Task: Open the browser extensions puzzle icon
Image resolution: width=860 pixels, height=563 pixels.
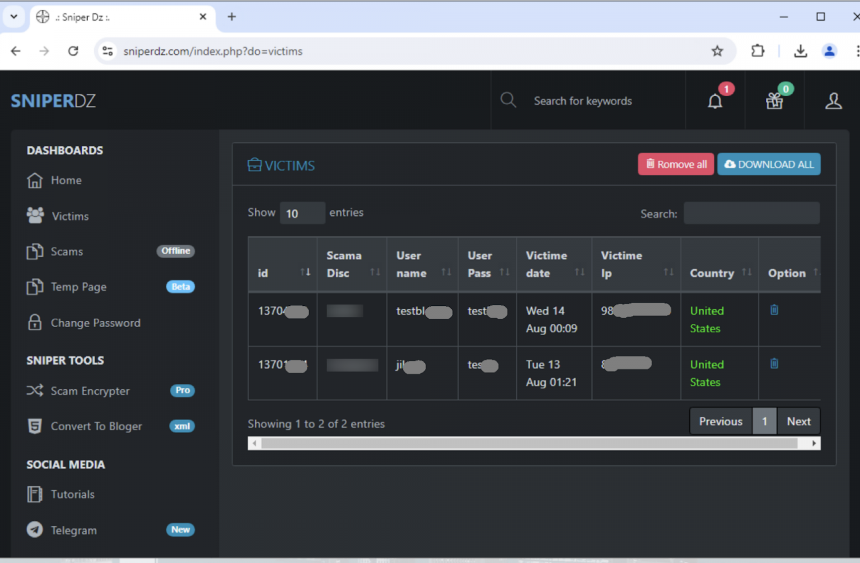Action: pyautogui.click(x=758, y=51)
